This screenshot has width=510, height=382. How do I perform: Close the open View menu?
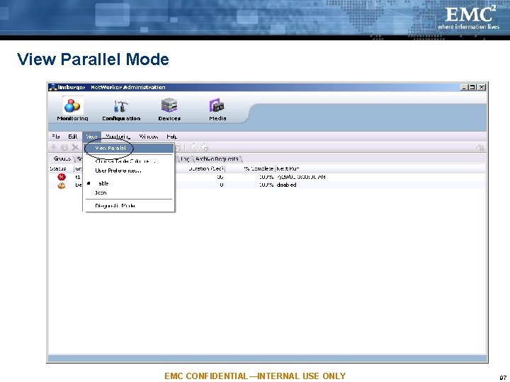point(91,137)
